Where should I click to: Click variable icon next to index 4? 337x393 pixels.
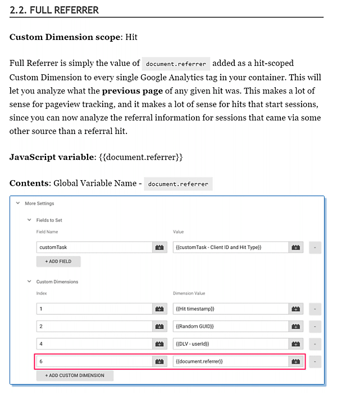pyautogui.click(x=160, y=343)
